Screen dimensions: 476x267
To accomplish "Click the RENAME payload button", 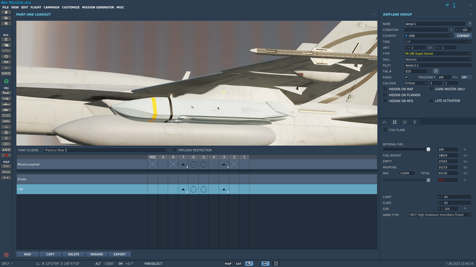I will 97,254.
